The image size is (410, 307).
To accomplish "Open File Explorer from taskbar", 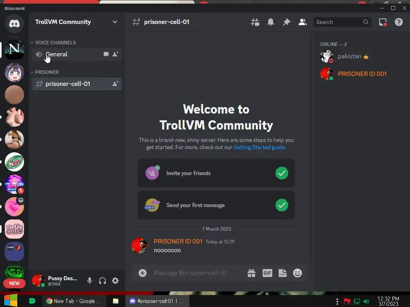I will point(116,301).
